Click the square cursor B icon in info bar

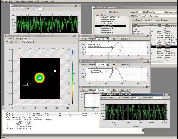pos(7,115)
